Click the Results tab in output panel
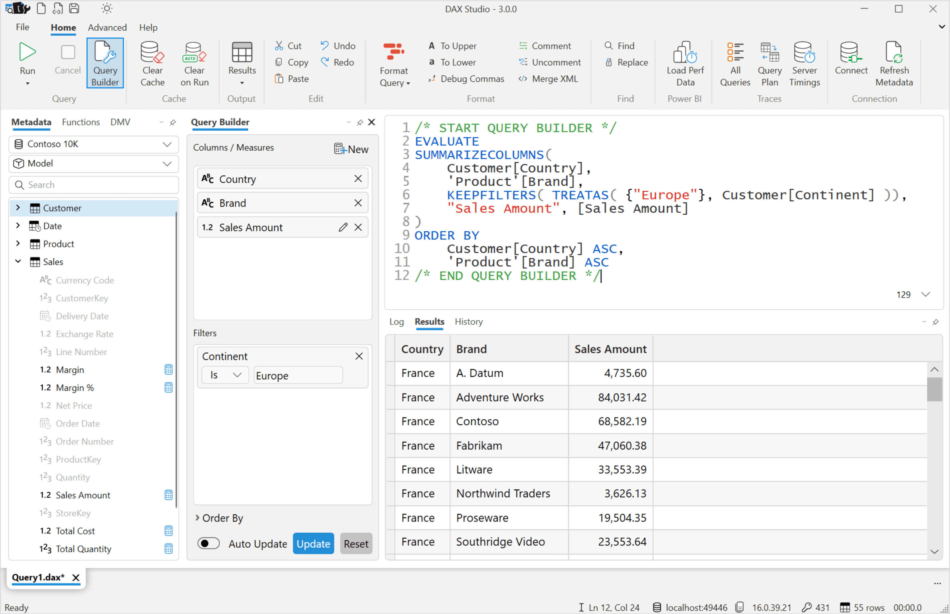Image resolution: width=950 pixels, height=614 pixels. click(429, 321)
